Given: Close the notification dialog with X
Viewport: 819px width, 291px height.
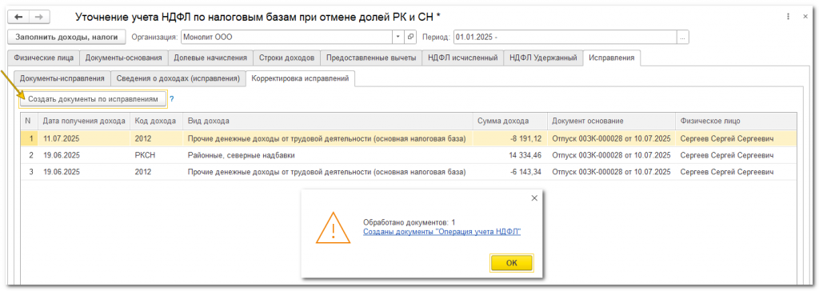Looking at the screenshot, I should (533, 198).
